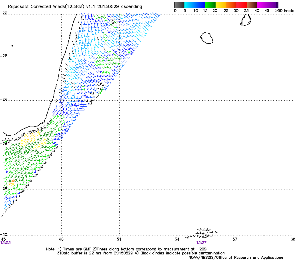Click the gray 0-5 knots legend segment
The image size is (296, 260).
click(x=179, y=5)
